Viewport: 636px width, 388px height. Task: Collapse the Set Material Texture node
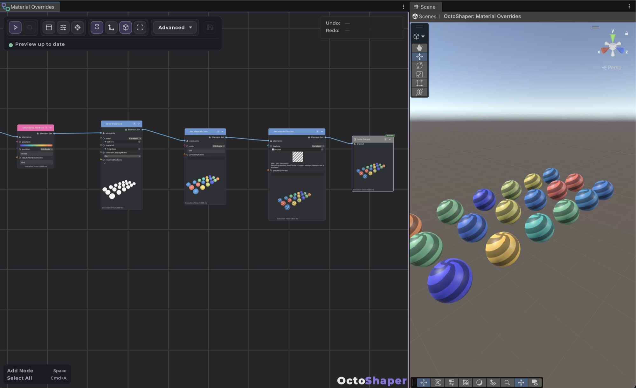(x=322, y=131)
